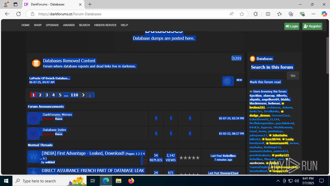Open tab actions menu icon
Image resolution: width=330 pixels, height=186 pixels.
click(15, 4)
